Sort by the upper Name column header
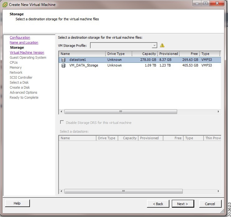This screenshot has height=217, width=231. (x=82, y=54)
